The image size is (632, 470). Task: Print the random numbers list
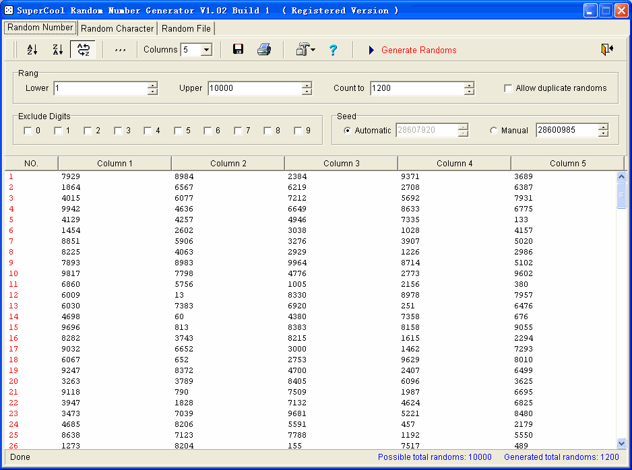(264, 50)
